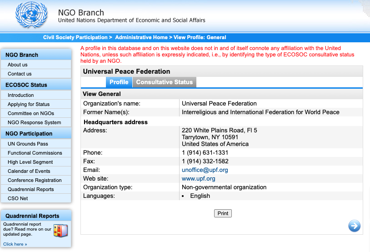Click the former name 'Interreligious and International Federation' value

[260, 112]
